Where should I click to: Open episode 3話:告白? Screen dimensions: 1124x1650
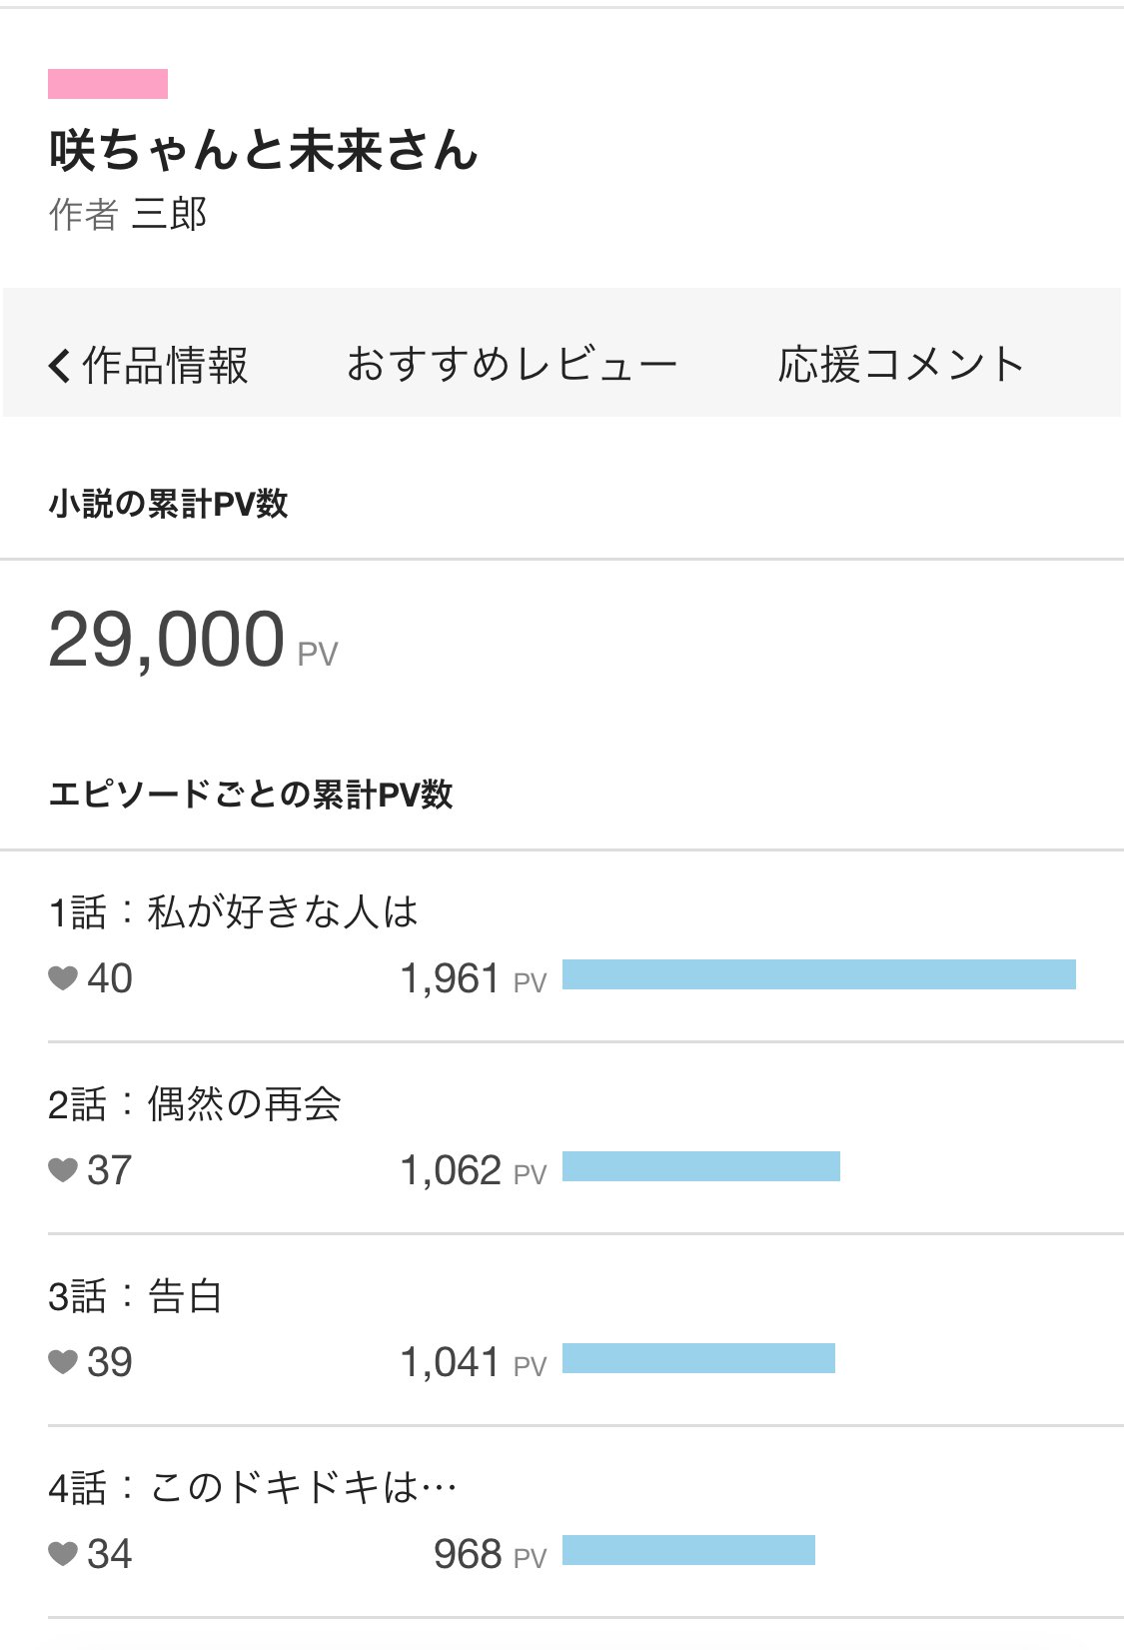135,1296
